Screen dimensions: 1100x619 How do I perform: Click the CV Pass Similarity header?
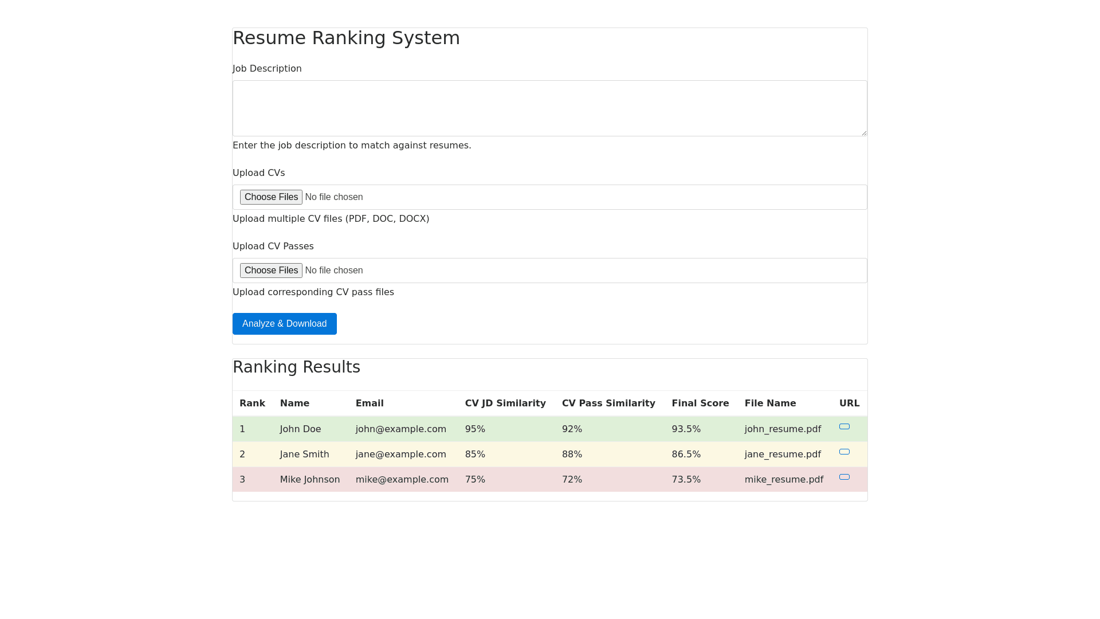608,403
